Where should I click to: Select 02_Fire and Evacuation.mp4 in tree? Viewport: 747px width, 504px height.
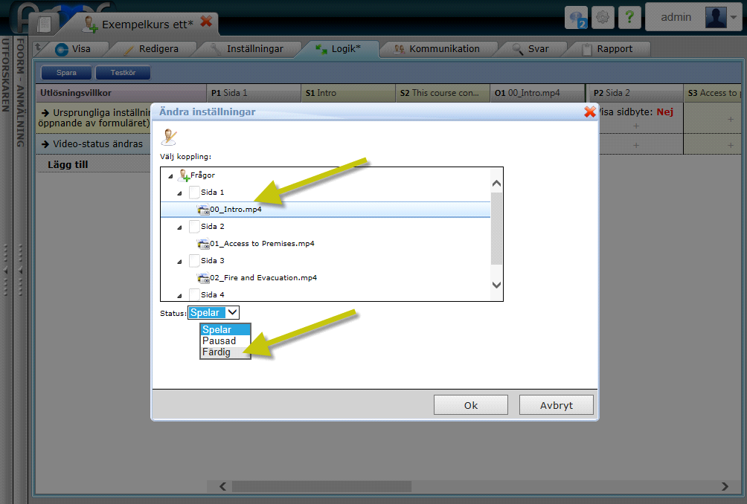click(x=263, y=278)
